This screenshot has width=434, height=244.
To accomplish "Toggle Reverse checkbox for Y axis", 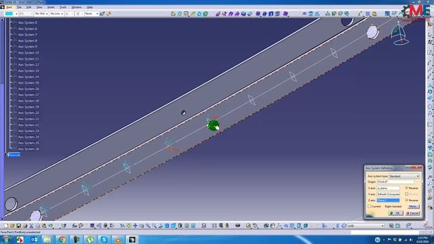I will (407, 195).
